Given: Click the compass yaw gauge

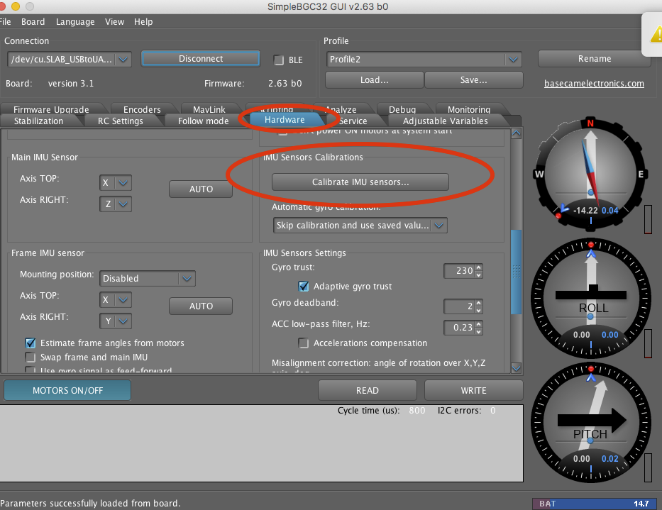Looking at the screenshot, I should click(x=590, y=174).
